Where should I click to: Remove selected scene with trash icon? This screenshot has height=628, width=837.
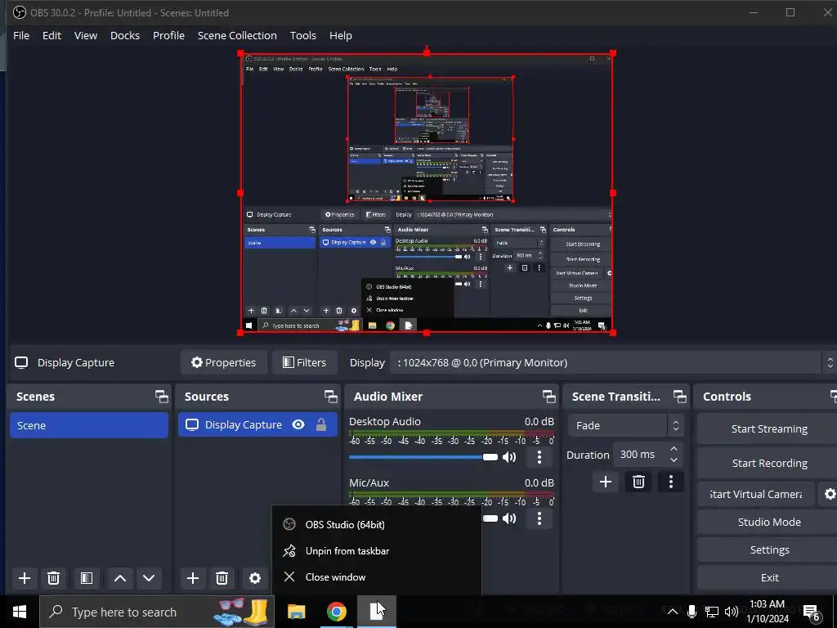point(53,578)
